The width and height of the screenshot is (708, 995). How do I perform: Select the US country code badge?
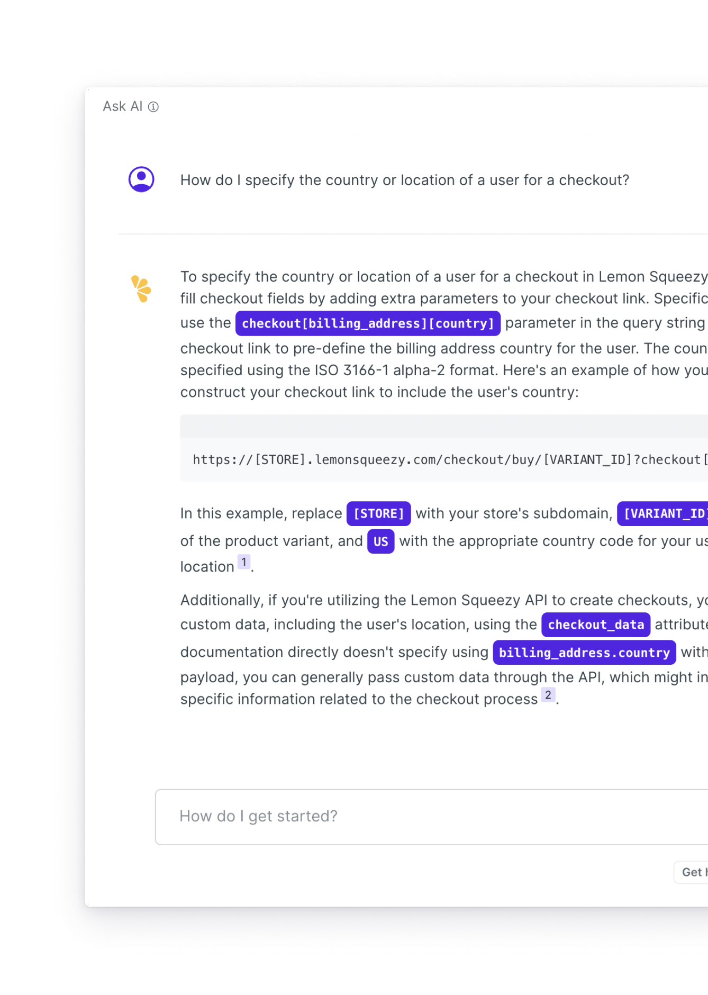[379, 541]
